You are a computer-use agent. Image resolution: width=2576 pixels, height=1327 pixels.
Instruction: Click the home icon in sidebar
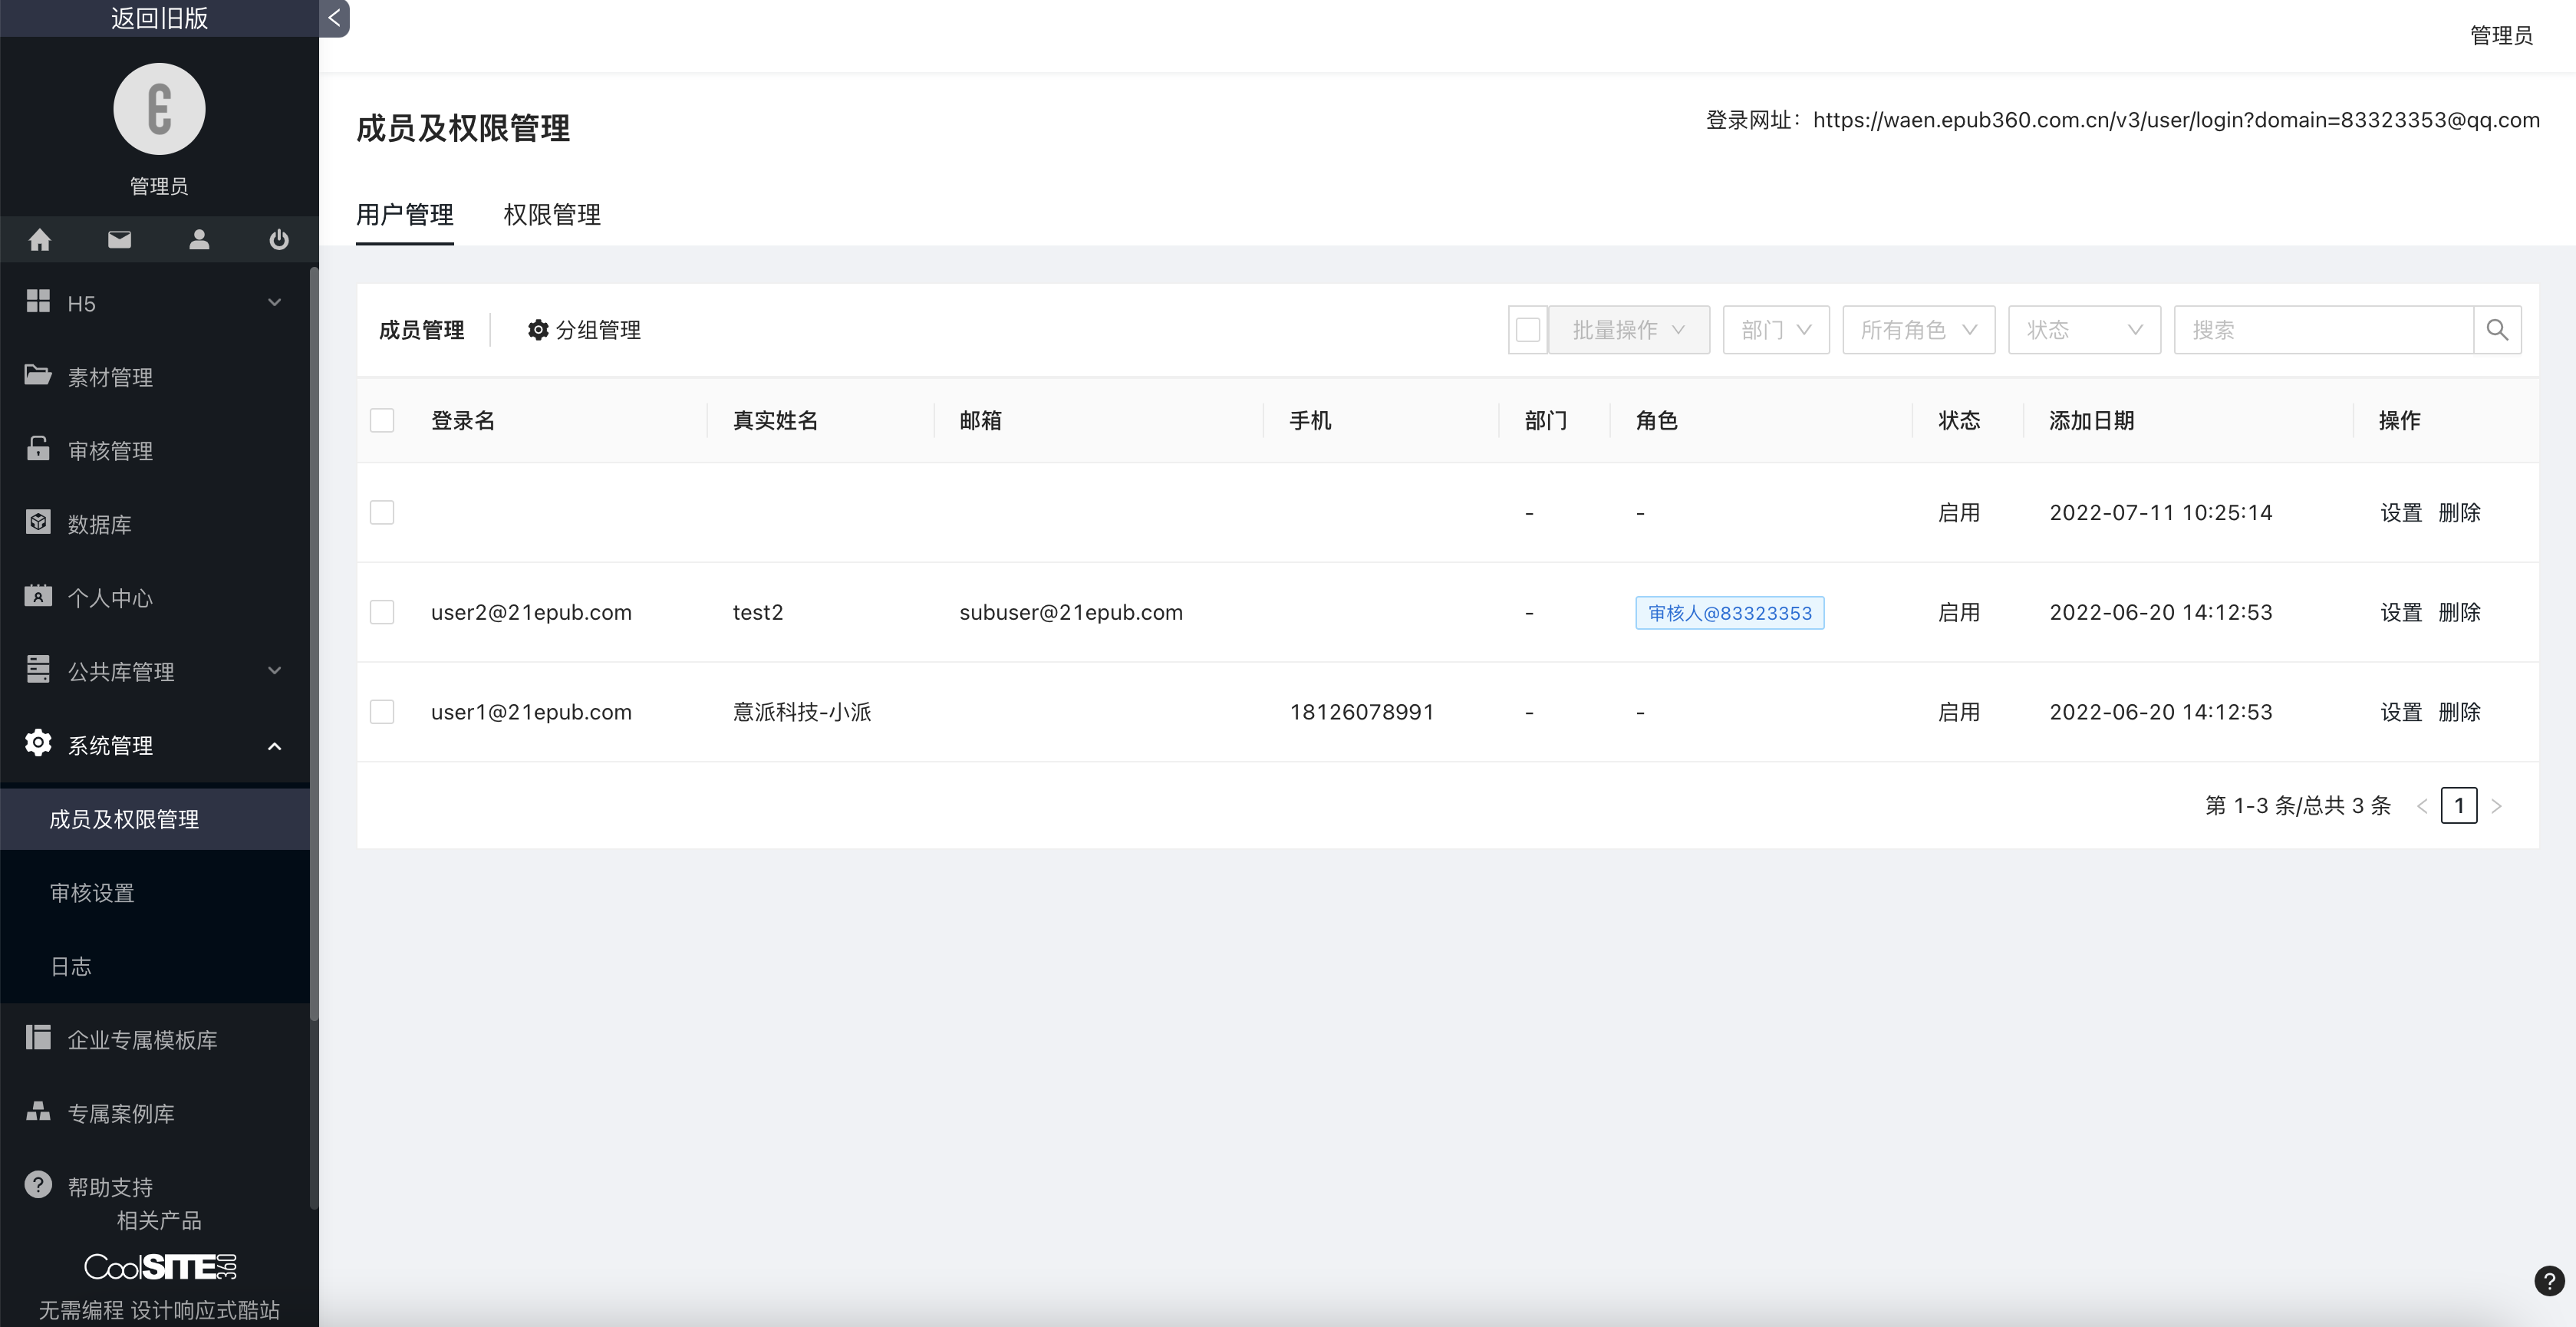[40, 240]
